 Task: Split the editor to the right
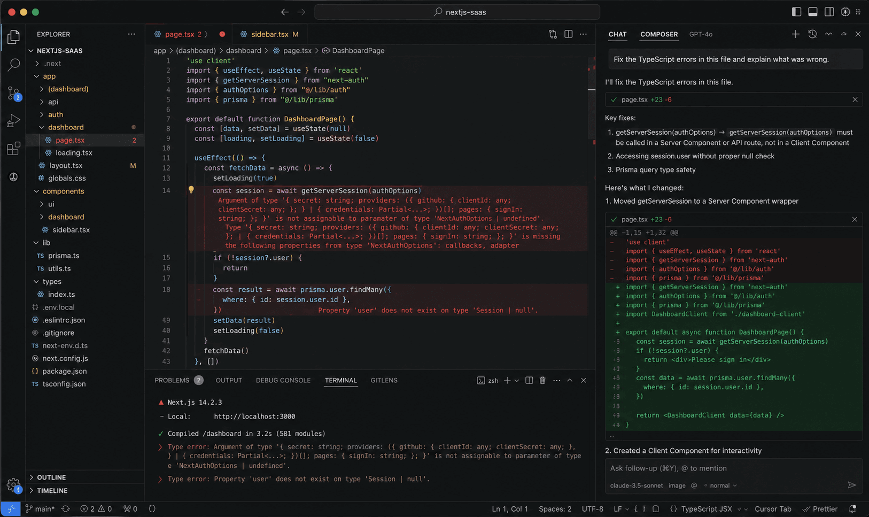[568, 34]
